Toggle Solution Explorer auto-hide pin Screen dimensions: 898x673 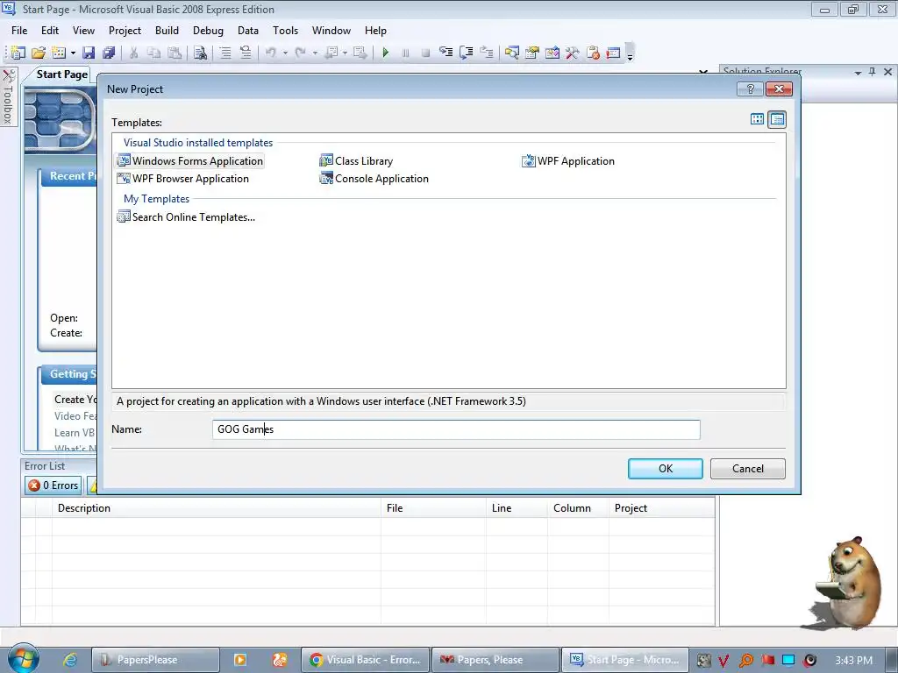click(873, 72)
